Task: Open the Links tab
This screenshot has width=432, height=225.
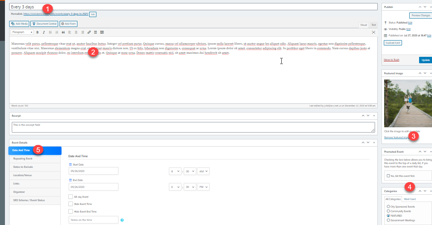Action: (x=35, y=183)
